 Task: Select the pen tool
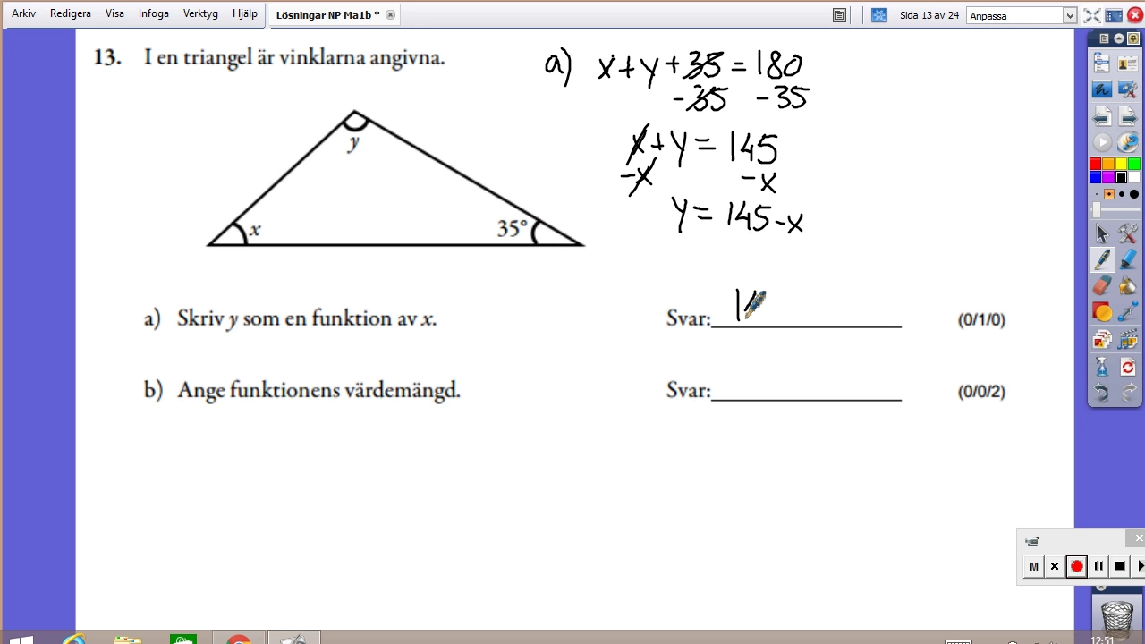1102,260
